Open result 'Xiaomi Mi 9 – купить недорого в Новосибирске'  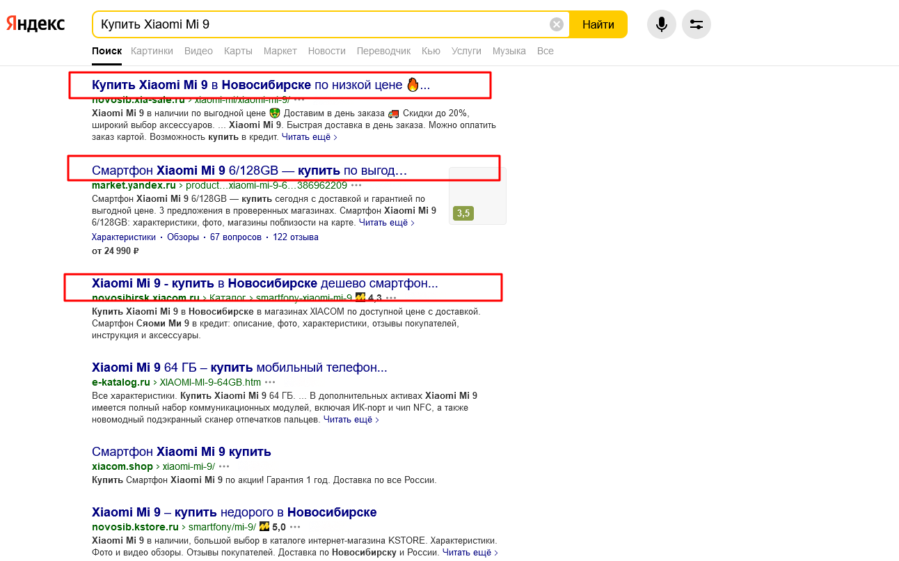[234, 512]
